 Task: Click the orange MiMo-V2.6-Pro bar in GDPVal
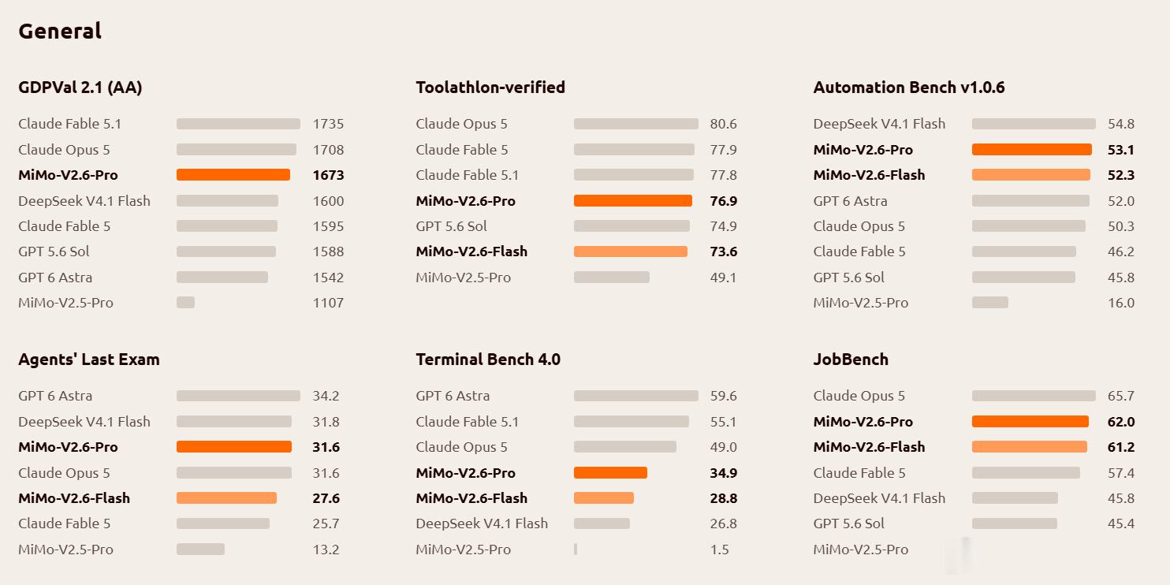tap(233, 175)
